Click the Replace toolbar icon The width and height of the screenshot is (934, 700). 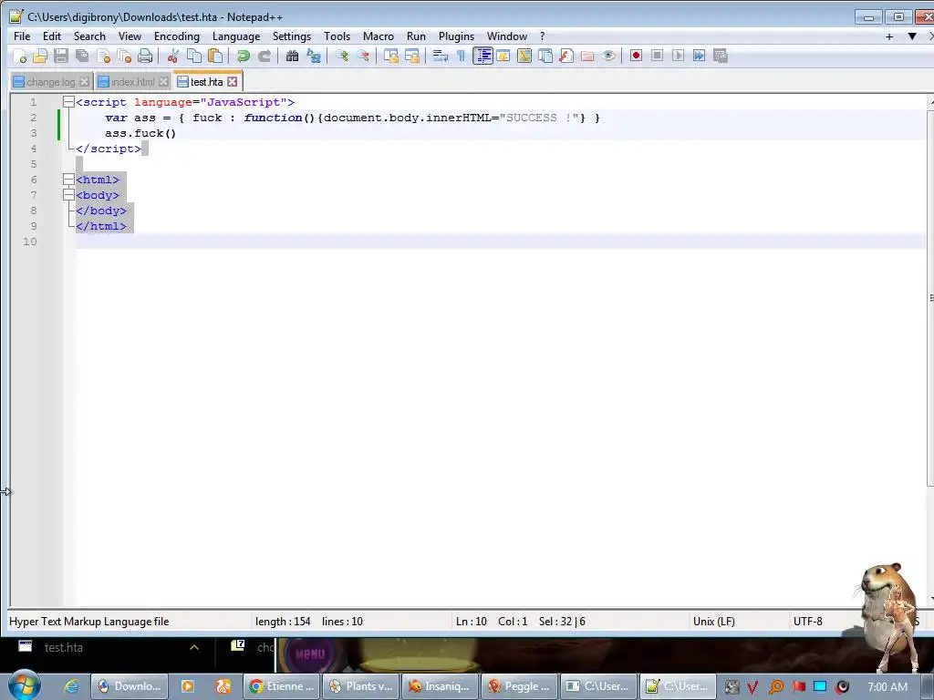[314, 56]
